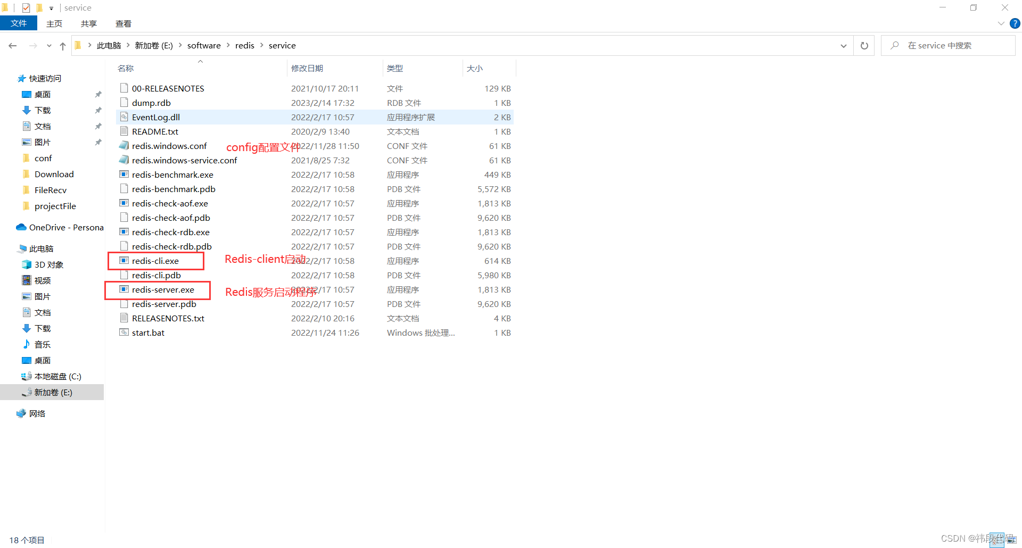Screen dimensions: 1022x548
Task: Sort files by 类型 column header
Action: pyautogui.click(x=395, y=68)
